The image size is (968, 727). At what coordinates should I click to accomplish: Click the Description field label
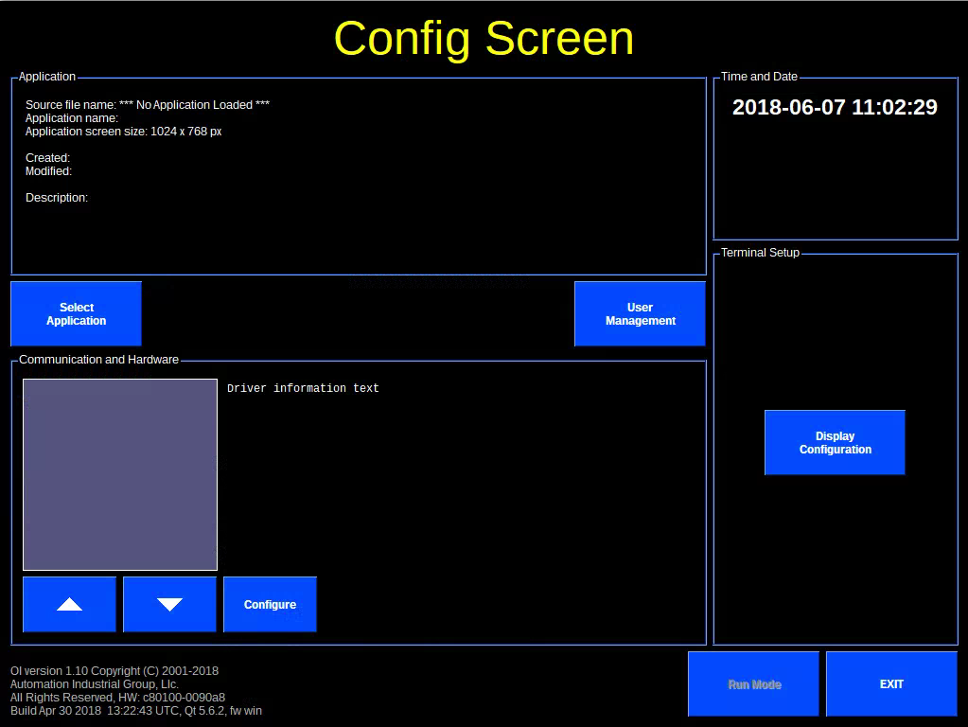pos(57,198)
